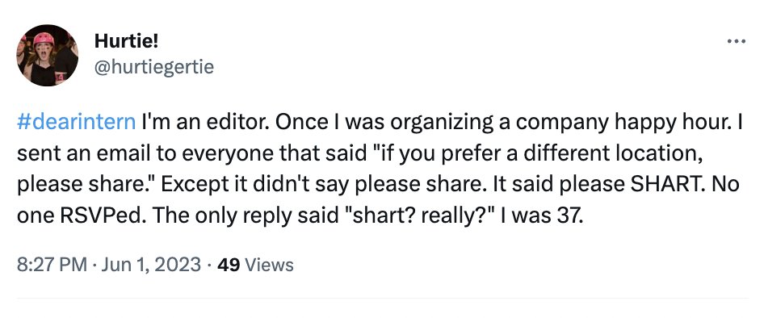Open the #dearintern hashtag
Viewport: 764px width, 318px height.
tap(77, 123)
